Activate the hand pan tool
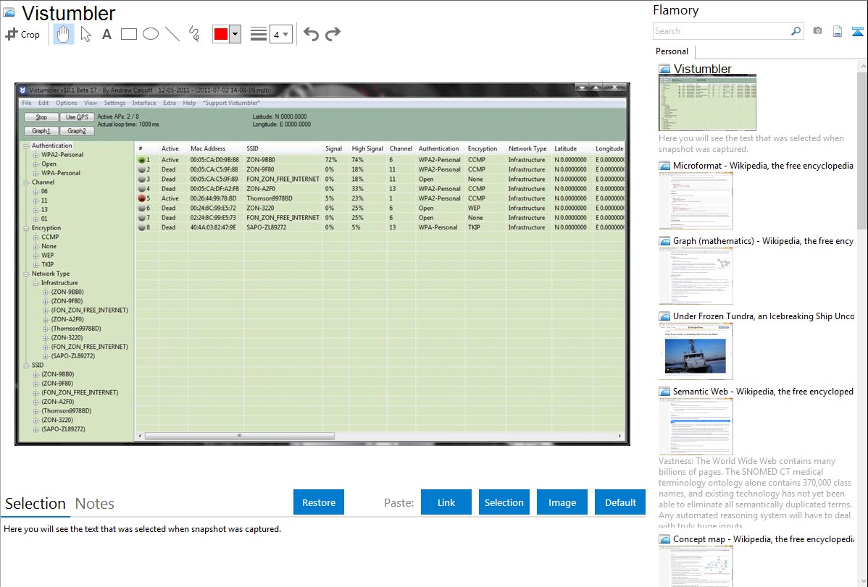 (x=63, y=34)
